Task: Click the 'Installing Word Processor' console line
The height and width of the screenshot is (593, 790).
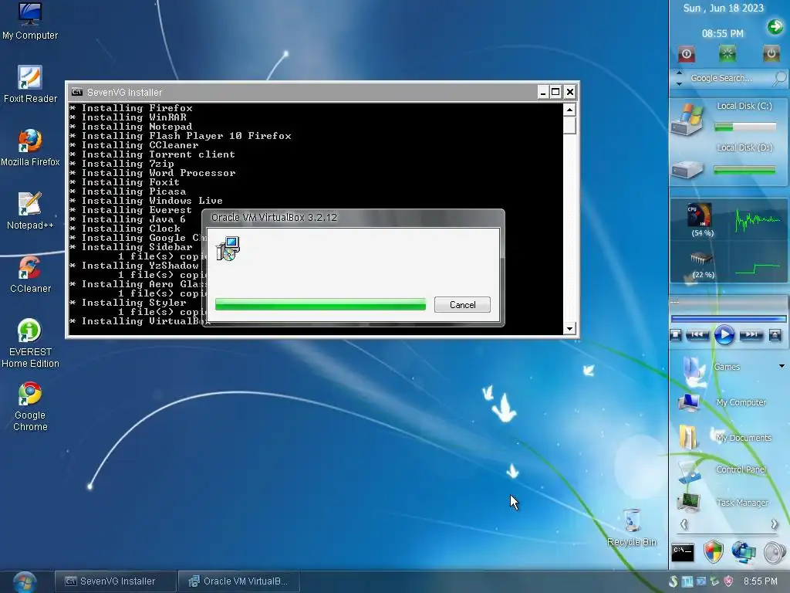Action: coord(153,173)
